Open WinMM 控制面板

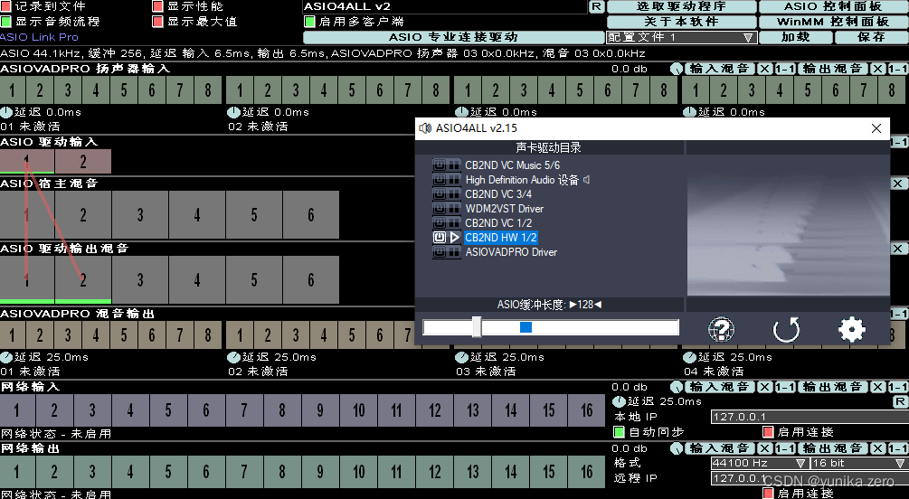click(834, 22)
